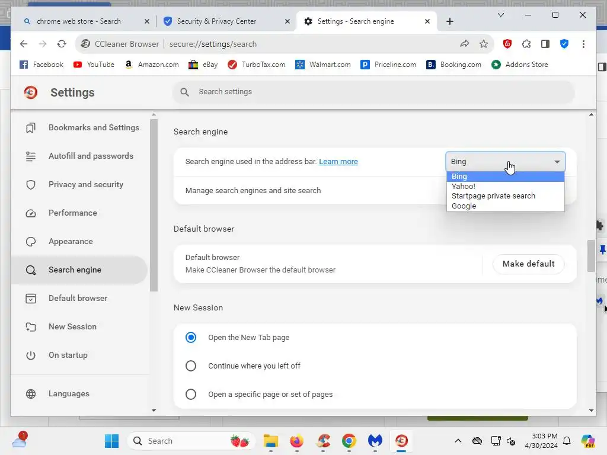This screenshot has width=607, height=455.
Task: Select Continue where you left off
Action: pos(191,366)
